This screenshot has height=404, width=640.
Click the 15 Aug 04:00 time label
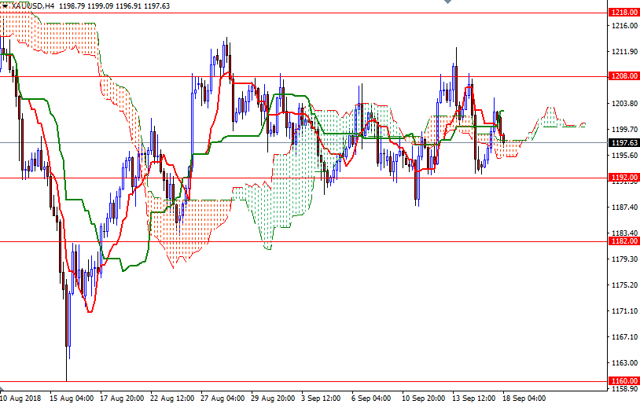tap(73, 398)
